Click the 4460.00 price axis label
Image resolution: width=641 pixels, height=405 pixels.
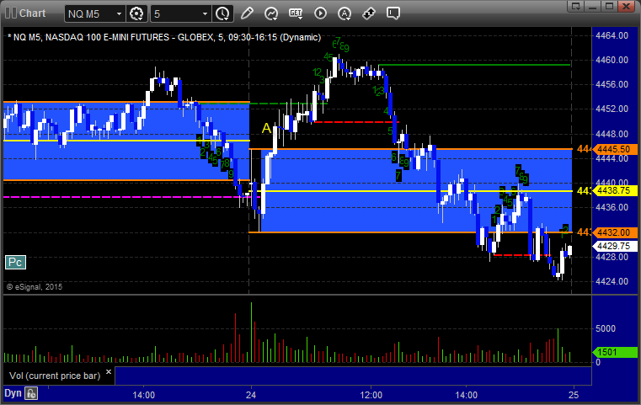[x=612, y=60]
